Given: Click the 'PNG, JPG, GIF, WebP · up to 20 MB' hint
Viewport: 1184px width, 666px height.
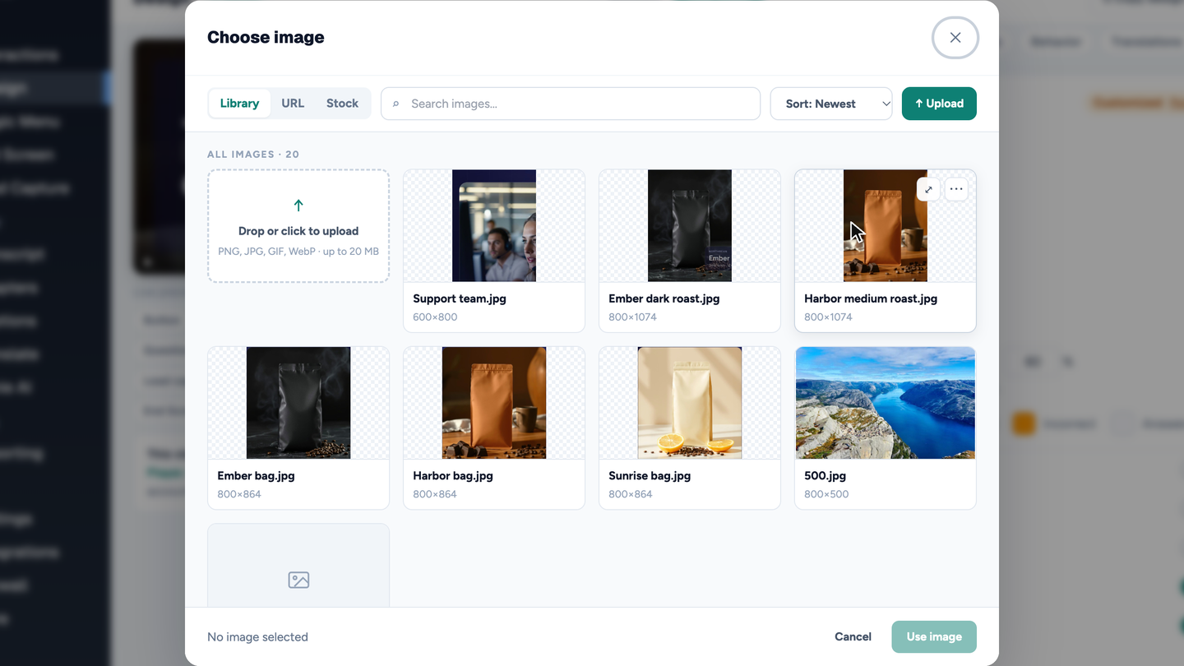Looking at the screenshot, I should click(298, 252).
